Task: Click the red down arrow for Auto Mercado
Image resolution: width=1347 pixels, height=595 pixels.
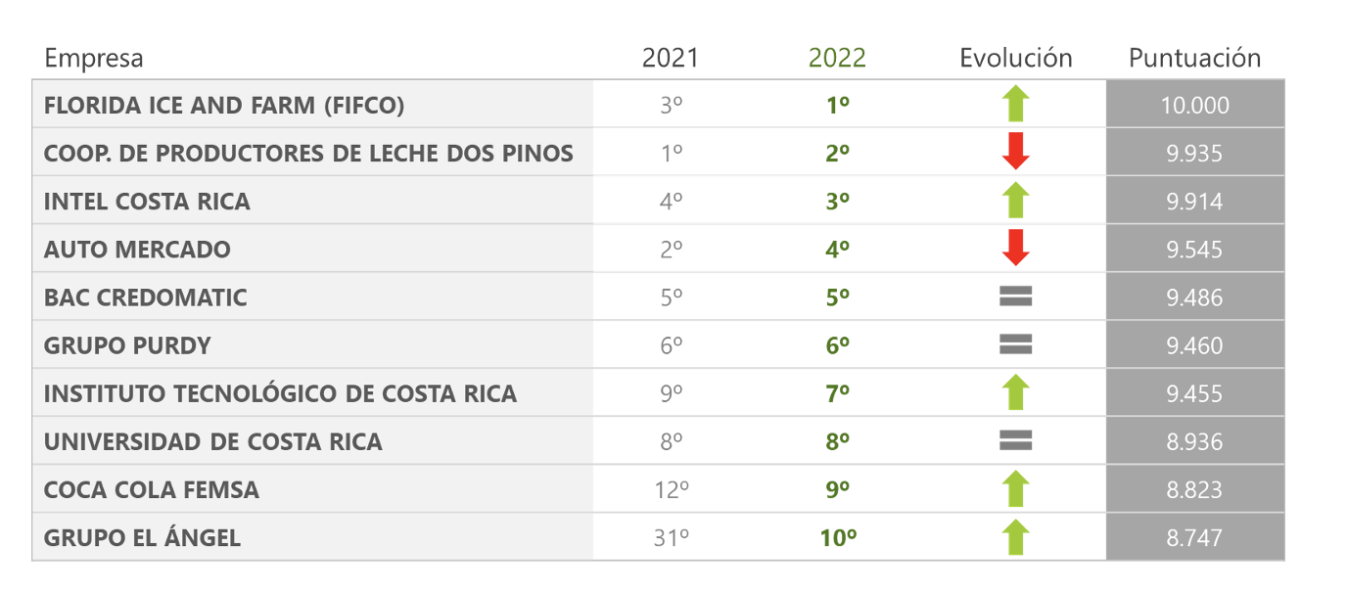Action: (1016, 249)
